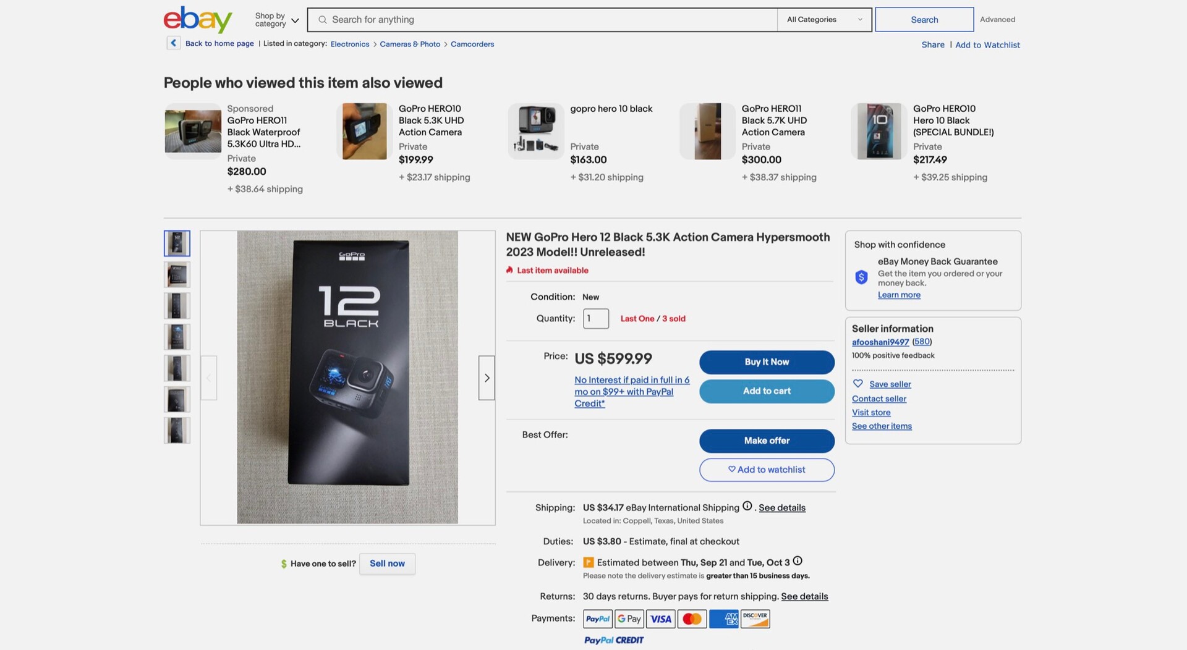Click the PayPal payment icon
Image resolution: width=1187 pixels, height=650 pixels.
(597, 618)
